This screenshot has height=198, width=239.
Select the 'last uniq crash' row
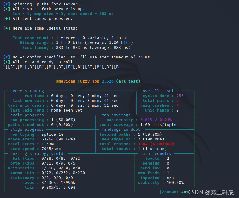(63, 105)
